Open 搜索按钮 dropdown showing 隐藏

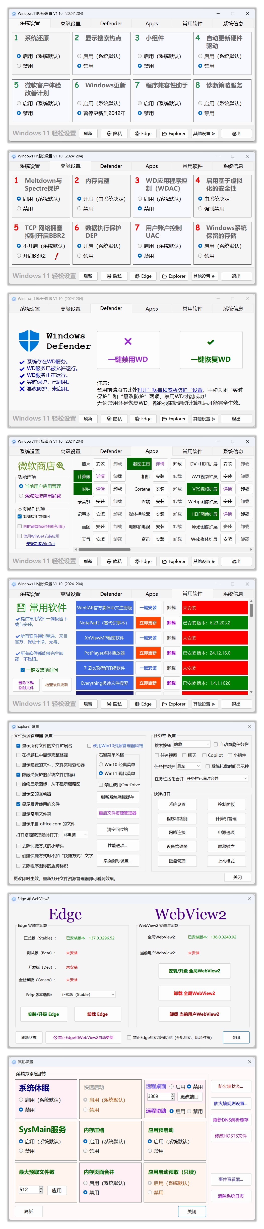[191, 744]
